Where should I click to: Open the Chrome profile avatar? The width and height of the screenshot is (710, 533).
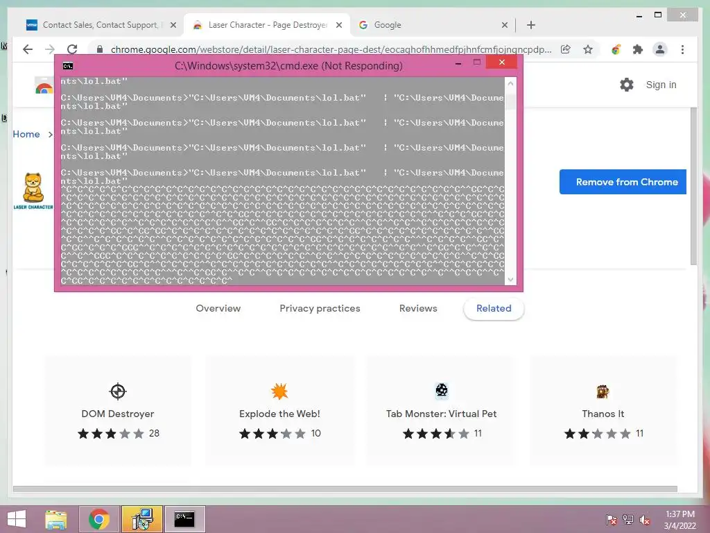tap(660, 49)
